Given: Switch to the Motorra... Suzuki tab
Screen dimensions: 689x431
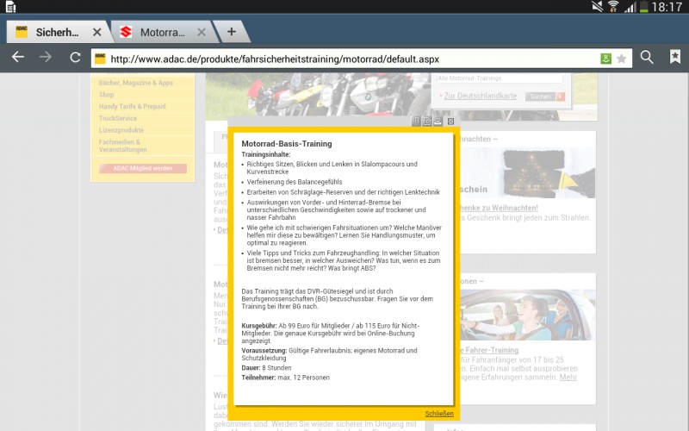Looking at the screenshot, I should tap(163, 32).
